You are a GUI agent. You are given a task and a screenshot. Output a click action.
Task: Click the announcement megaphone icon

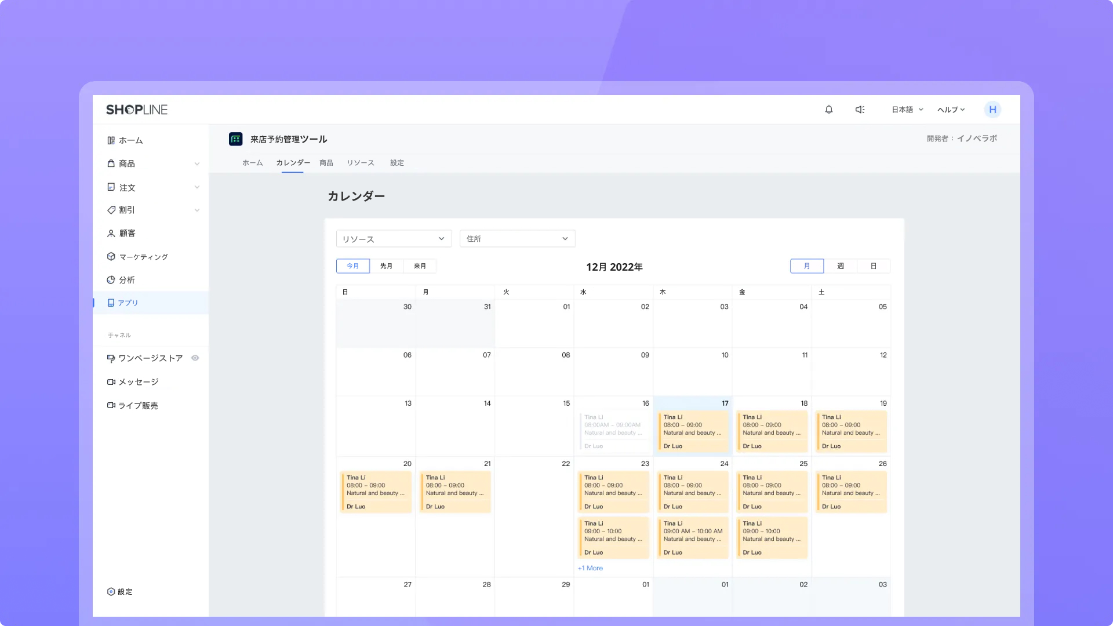860,110
